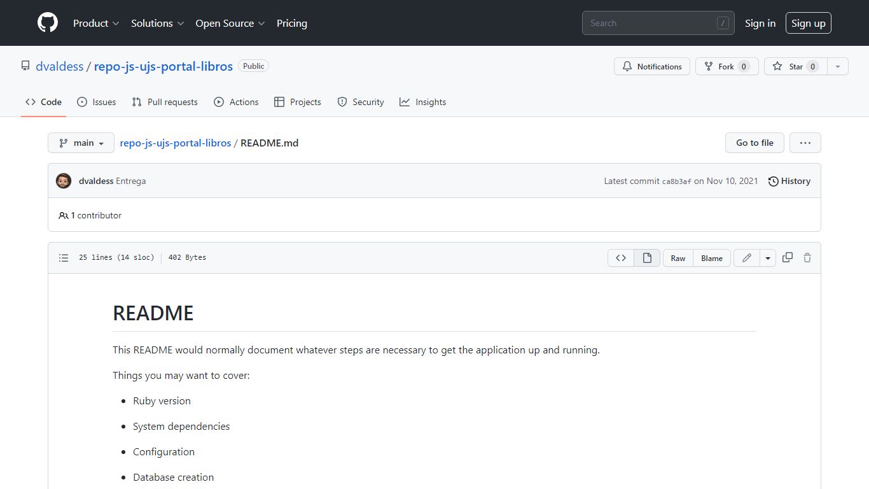Open the Pricing page
This screenshot has height=489, width=869.
pyautogui.click(x=292, y=23)
